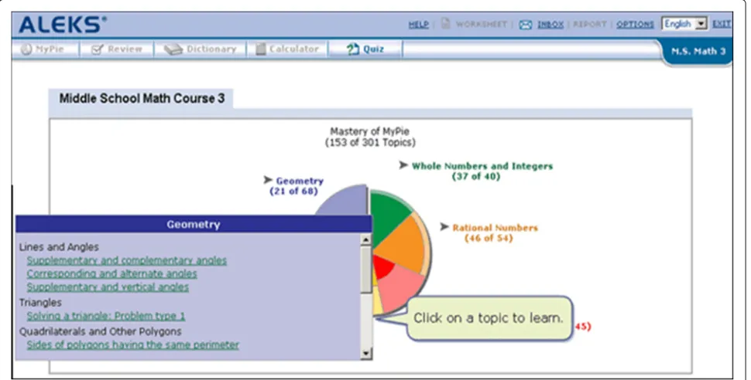Open the Dictionary tab
The image size is (751, 380).
201,49
